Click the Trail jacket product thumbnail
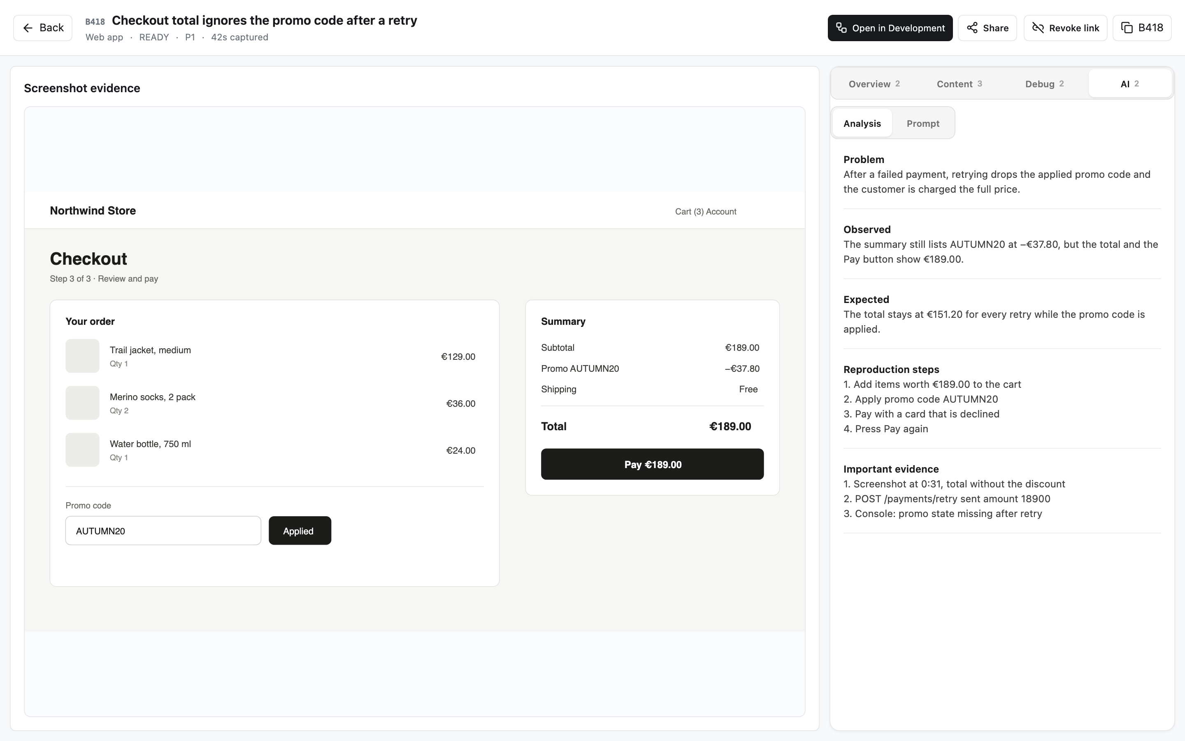This screenshot has width=1185, height=741. click(x=82, y=356)
